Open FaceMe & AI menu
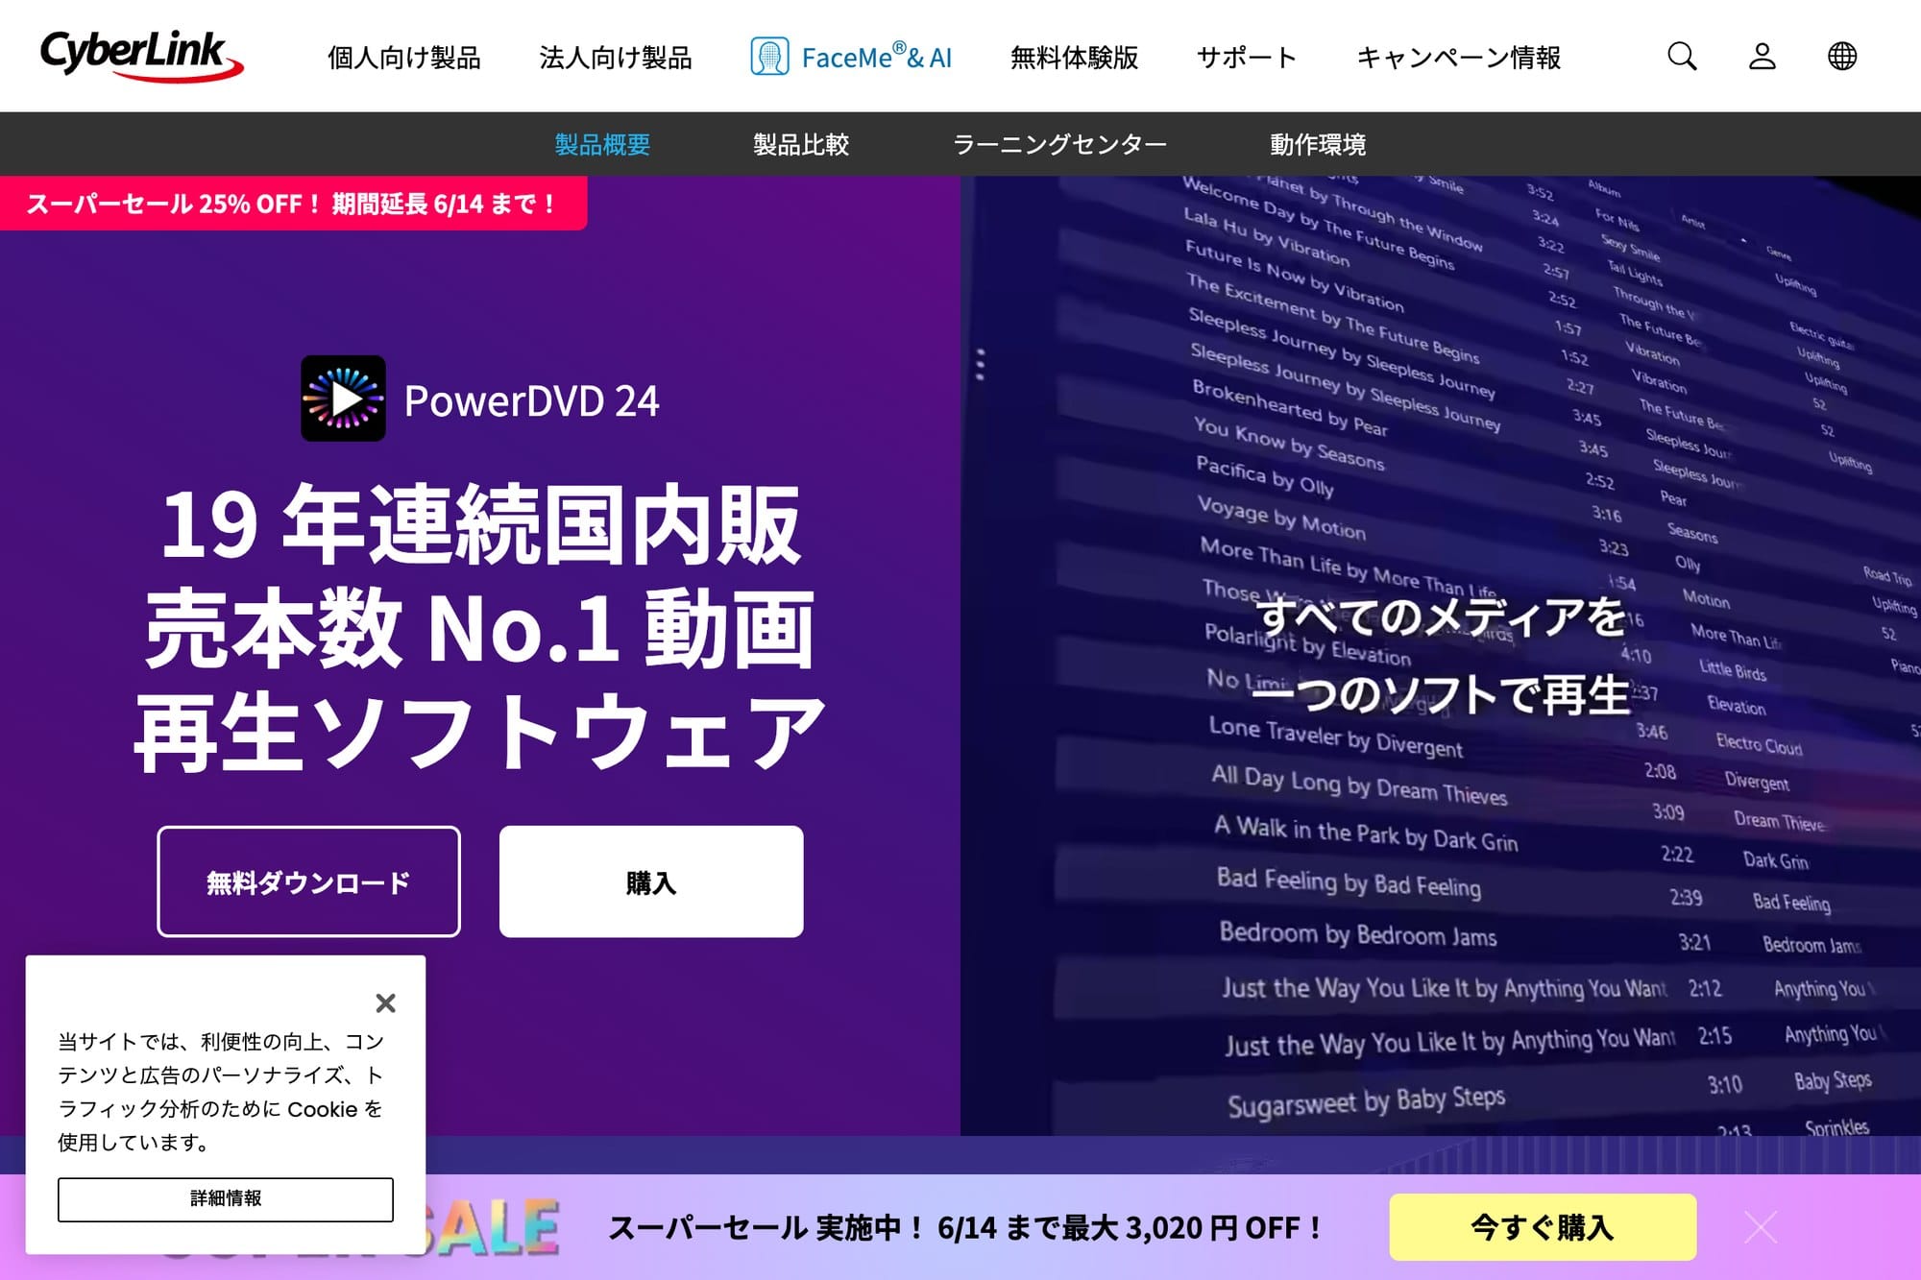The height and width of the screenshot is (1280, 1921). tap(851, 57)
